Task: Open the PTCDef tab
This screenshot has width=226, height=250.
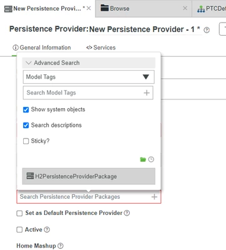Action: (x=209, y=9)
